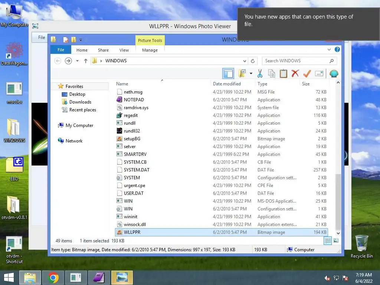Go up one folder level
The width and height of the screenshot is (380, 285).
(86, 61)
